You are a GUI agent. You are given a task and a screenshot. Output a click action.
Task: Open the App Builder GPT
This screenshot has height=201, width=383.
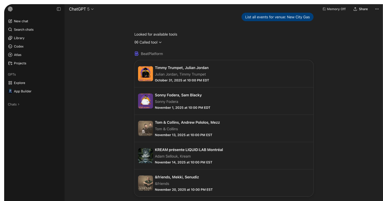pos(23,91)
